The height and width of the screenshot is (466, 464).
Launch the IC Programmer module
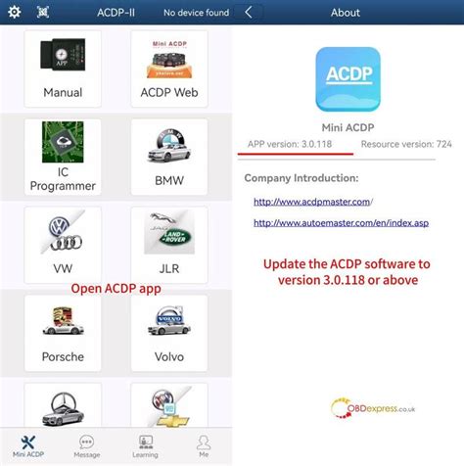point(63,157)
